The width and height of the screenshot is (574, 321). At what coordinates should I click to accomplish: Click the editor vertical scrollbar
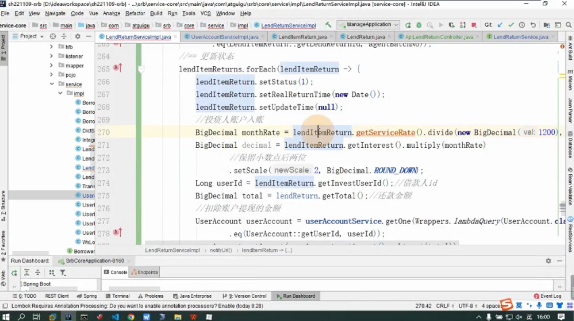pyautogui.click(x=562, y=144)
